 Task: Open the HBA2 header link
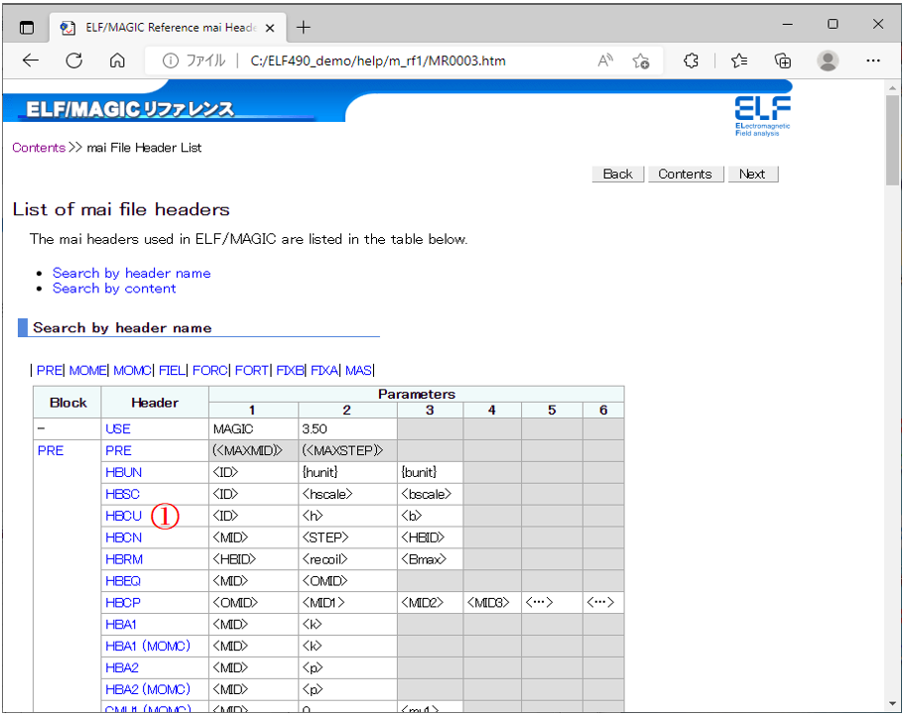pos(122,667)
